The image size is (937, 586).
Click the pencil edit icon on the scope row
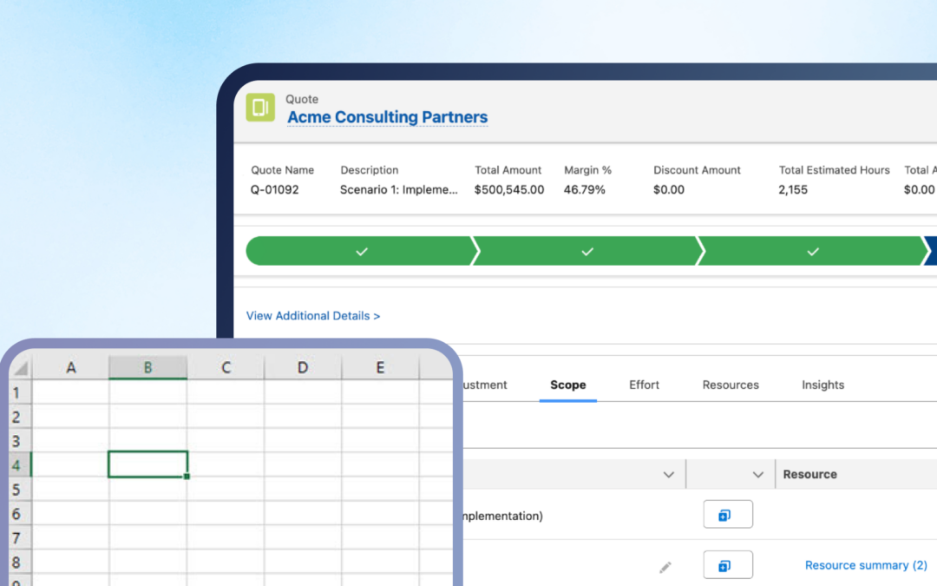click(x=665, y=566)
